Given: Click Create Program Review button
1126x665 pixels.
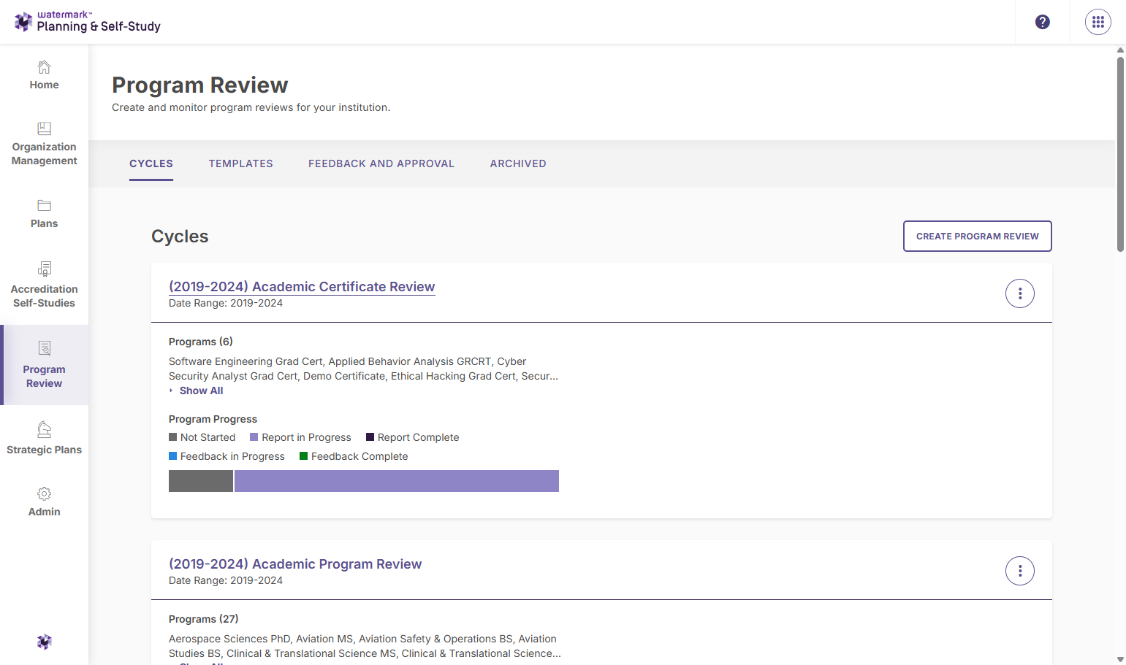Looking at the screenshot, I should tap(977, 236).
